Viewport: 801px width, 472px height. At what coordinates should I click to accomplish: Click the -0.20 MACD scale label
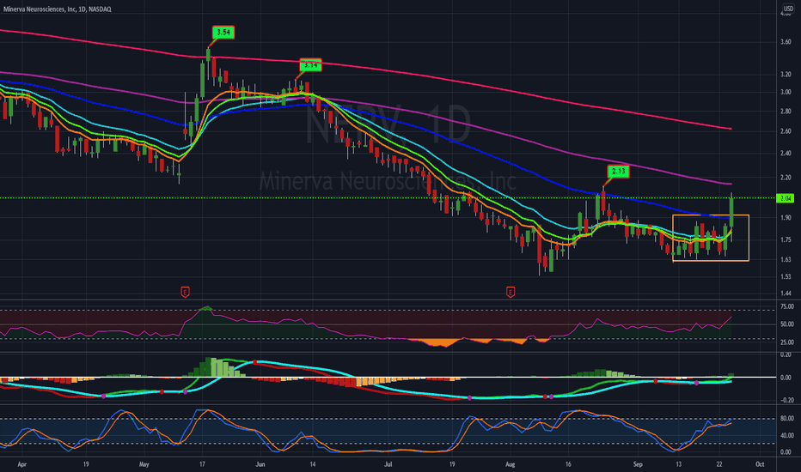(786, 401)
